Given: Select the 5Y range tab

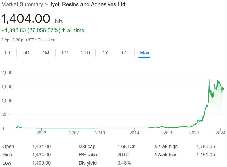Looking at the screenshot, I should [x=125, y=53].
